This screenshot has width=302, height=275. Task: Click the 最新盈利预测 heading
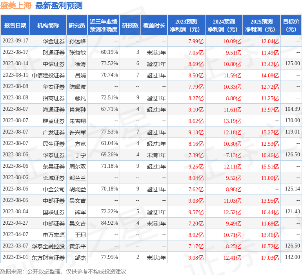tap(59, 5)
